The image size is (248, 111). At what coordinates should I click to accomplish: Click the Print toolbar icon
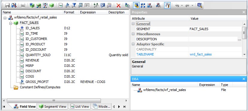(x=23, y=5)
